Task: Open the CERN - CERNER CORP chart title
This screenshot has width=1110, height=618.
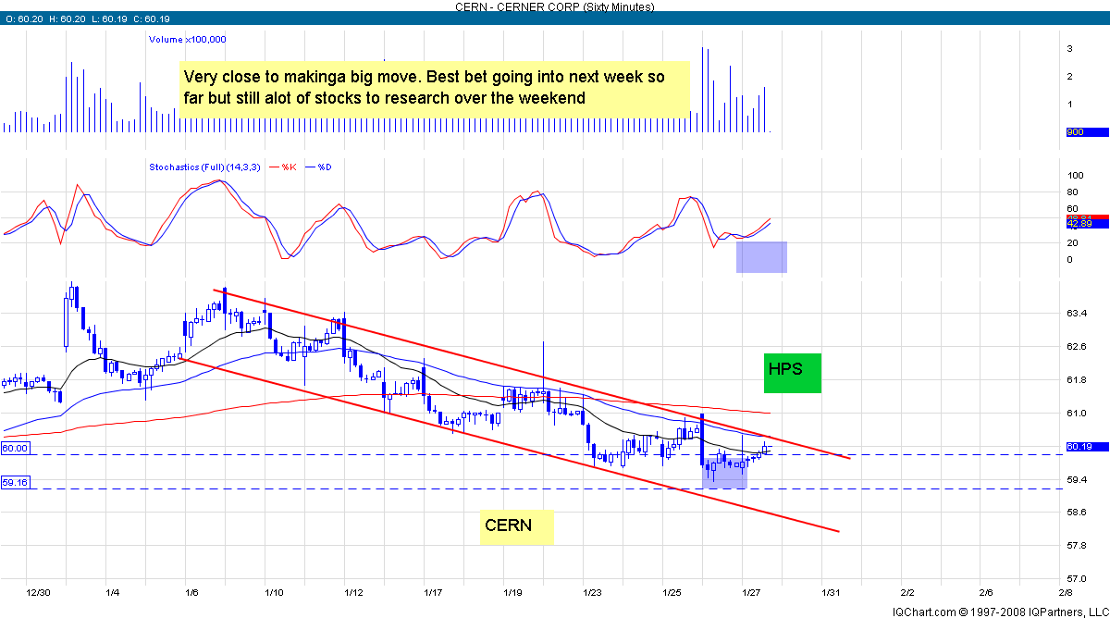Action: tap(554, 6)
